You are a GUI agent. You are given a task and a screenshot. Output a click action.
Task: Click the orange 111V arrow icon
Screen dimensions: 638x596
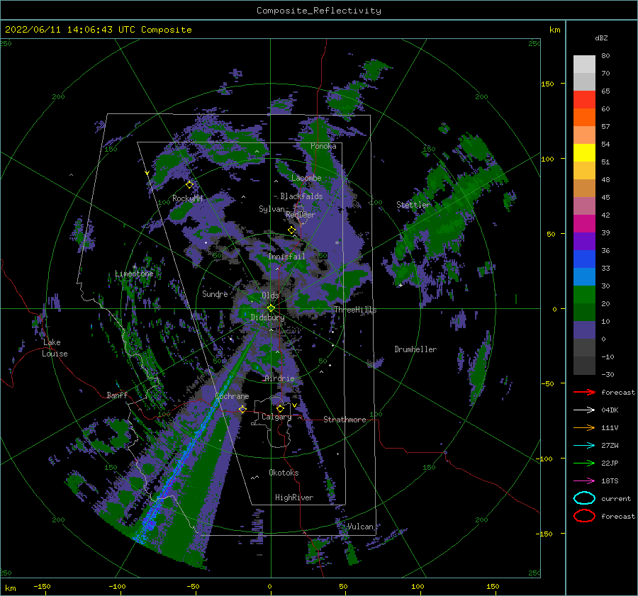click(x=584, y=427)
